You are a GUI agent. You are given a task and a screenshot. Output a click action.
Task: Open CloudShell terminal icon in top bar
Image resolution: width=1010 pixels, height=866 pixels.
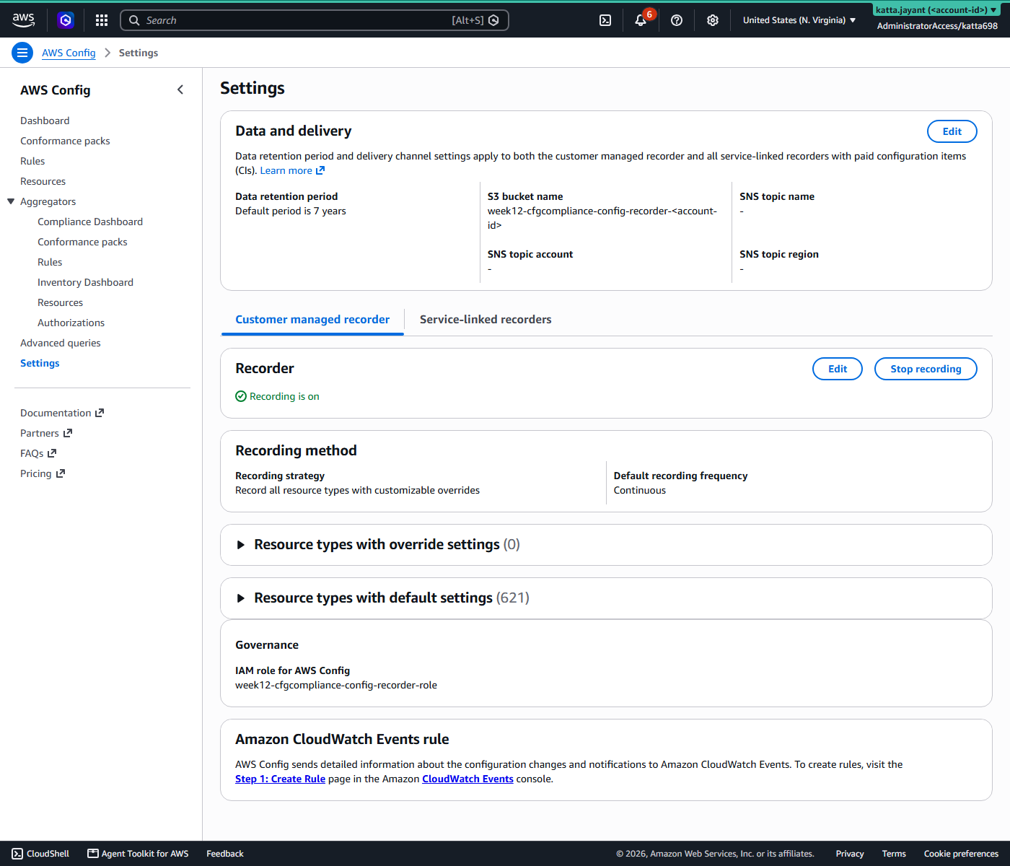(605, 20)
